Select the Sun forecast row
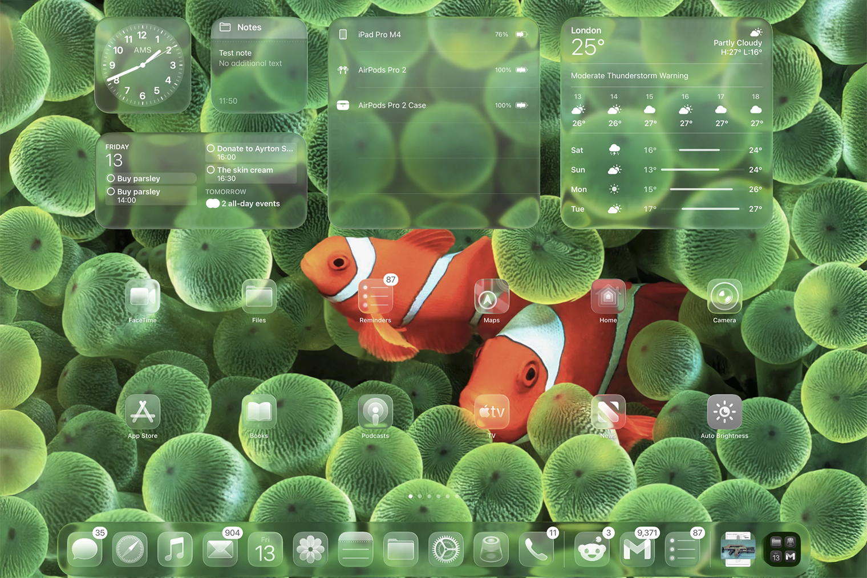The height and width of the screenshot is (578, 867). [666, 170]
